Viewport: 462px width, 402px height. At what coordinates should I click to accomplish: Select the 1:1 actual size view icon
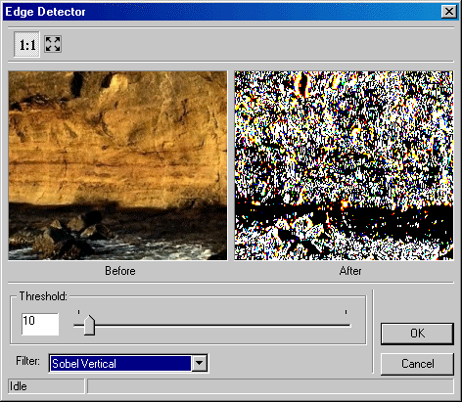click(26, 44)
